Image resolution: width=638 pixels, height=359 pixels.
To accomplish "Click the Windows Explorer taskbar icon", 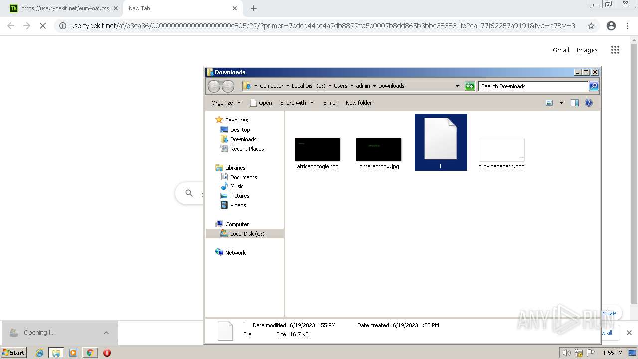I will 56,353.
